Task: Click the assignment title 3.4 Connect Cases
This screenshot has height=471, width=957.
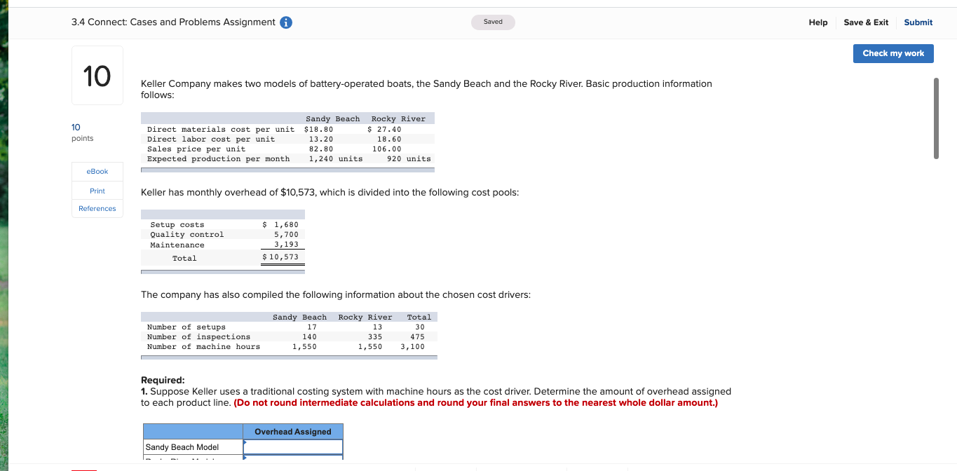Action: point(172,22)
